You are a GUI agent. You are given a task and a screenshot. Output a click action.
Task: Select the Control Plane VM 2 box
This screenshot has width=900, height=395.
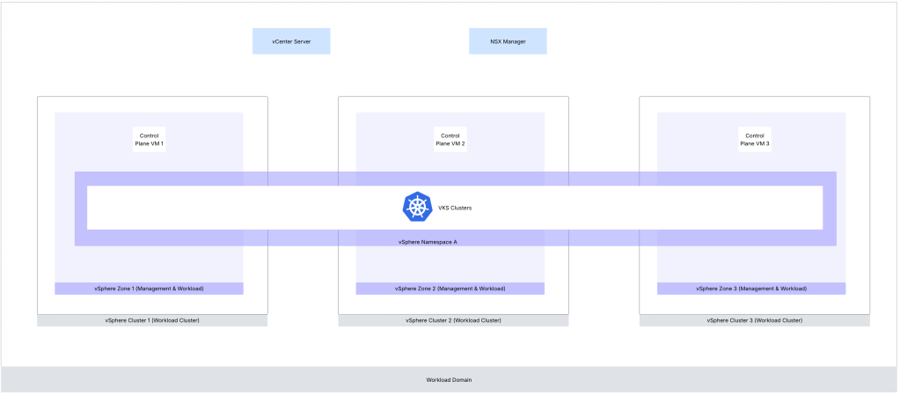tap(450, 139)
